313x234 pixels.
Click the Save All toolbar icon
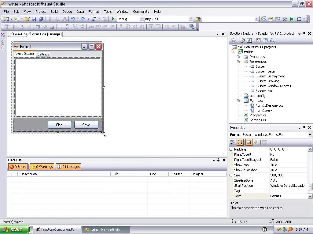(x=41, y=19)
